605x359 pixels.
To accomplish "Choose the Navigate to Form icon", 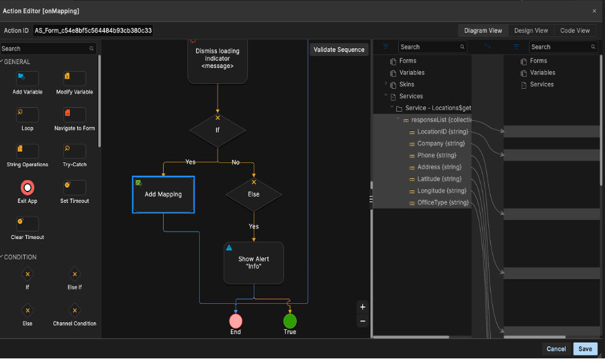I will (x=74, y=115).
